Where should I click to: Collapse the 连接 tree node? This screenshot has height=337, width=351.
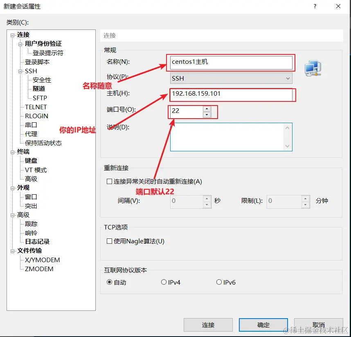pos(13,35)
